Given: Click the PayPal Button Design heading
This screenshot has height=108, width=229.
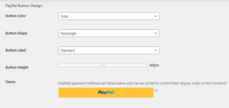Looking at the screenshot, I should (x=24, y=6).
